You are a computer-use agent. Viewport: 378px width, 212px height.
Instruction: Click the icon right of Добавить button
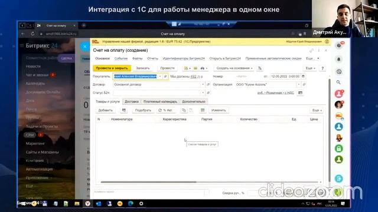pos(124,110)
